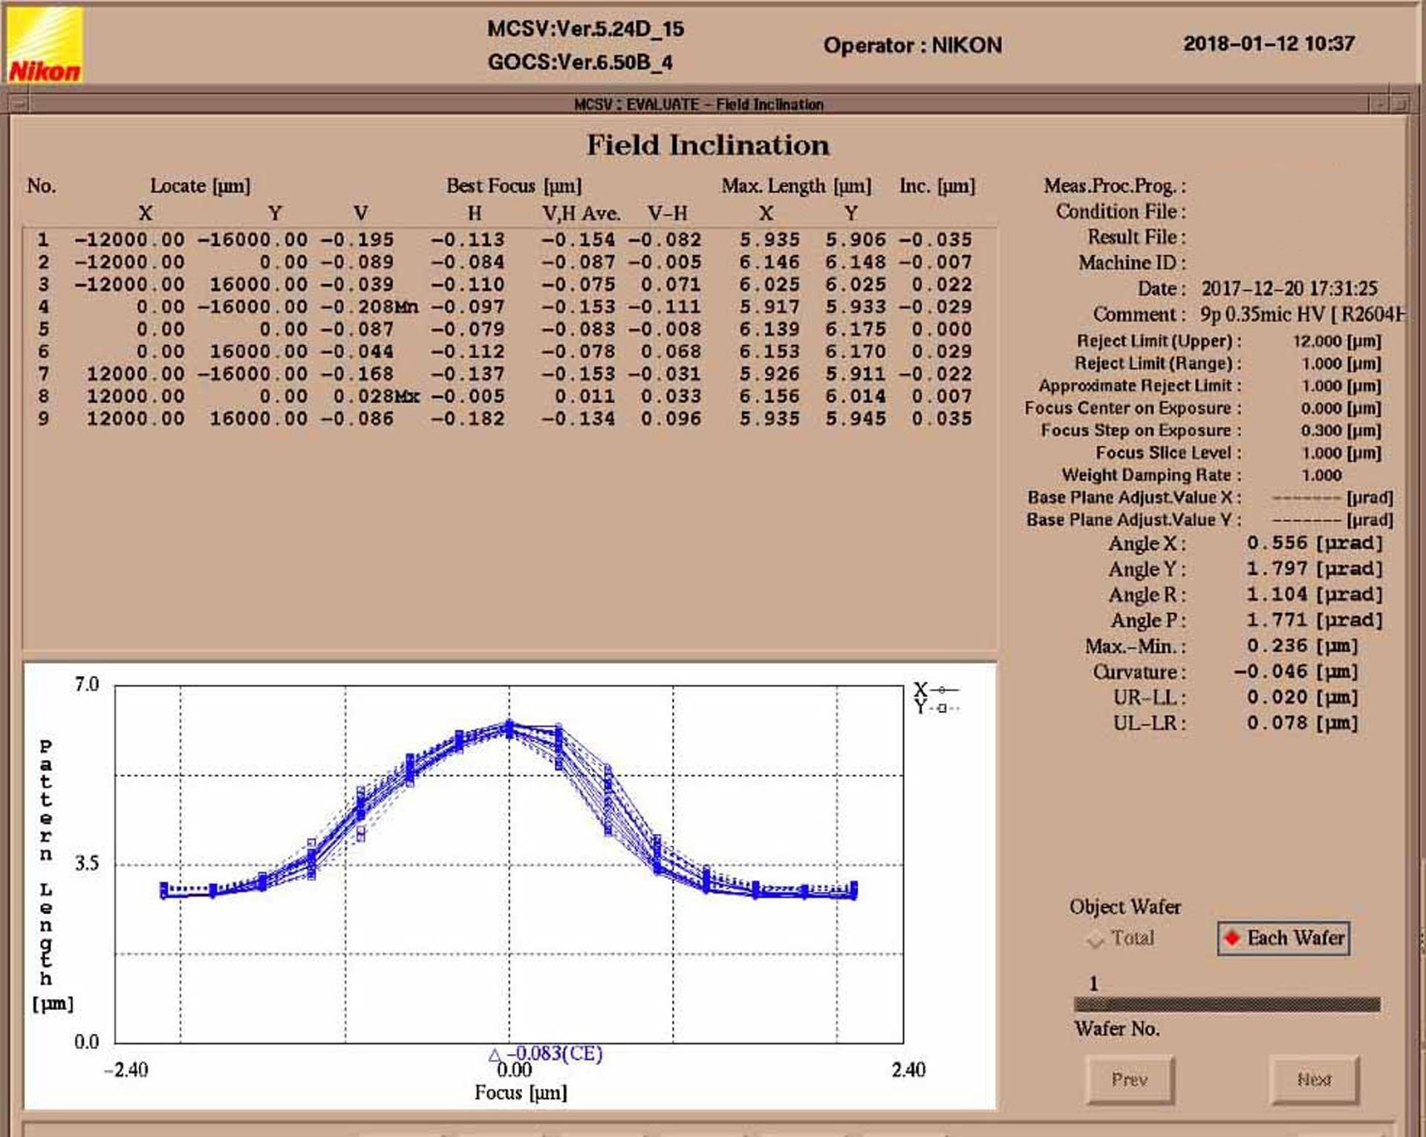
Task: Click the Max.-Min. value 0.236
Action: tap(1277, 646)
